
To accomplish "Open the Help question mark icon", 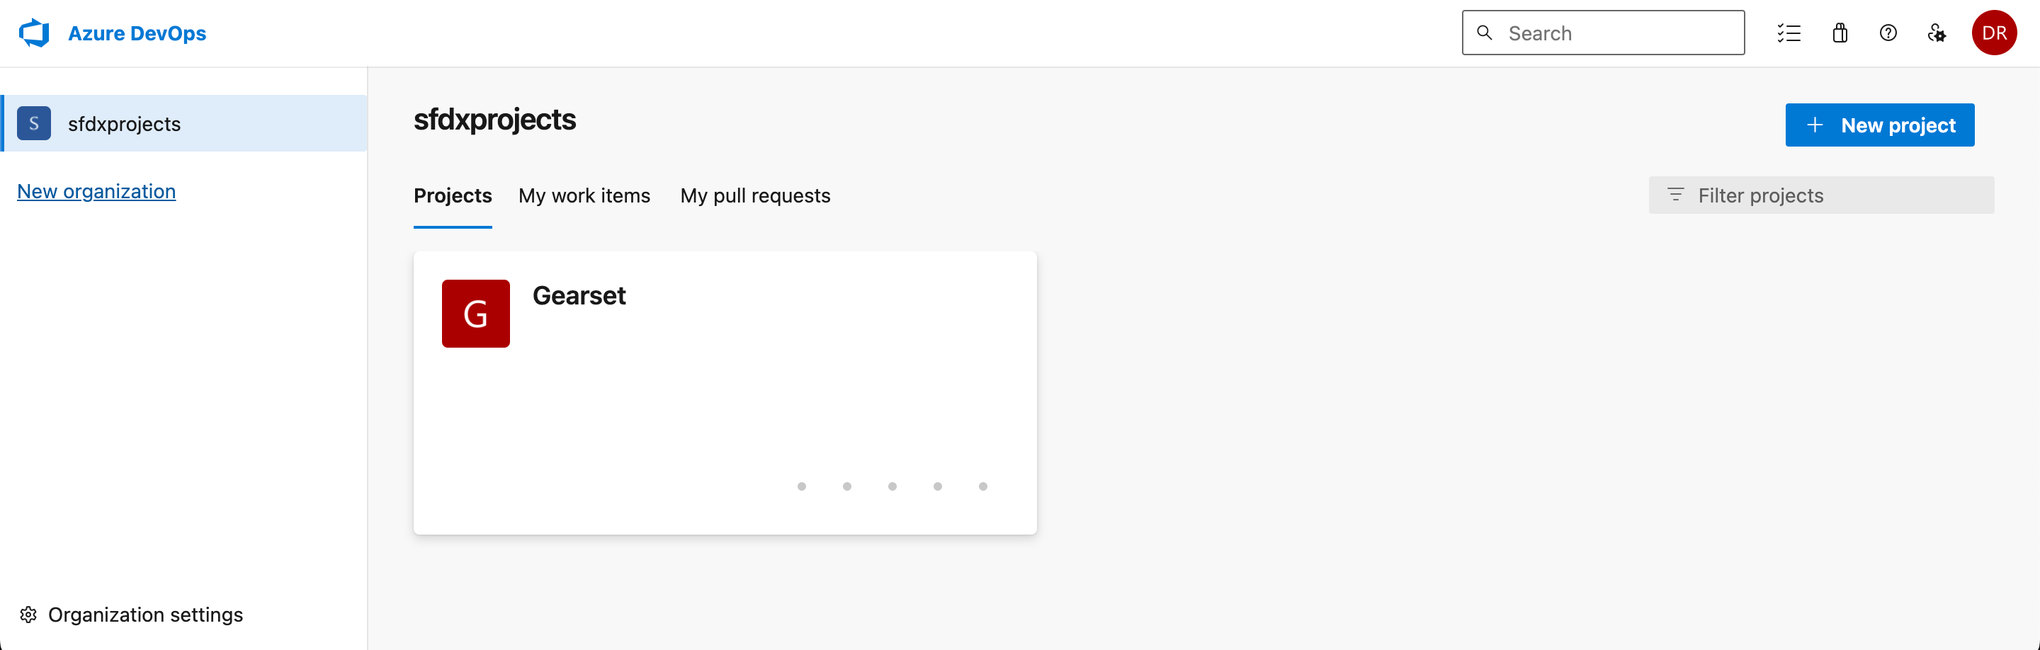I will coord(1888,33).
